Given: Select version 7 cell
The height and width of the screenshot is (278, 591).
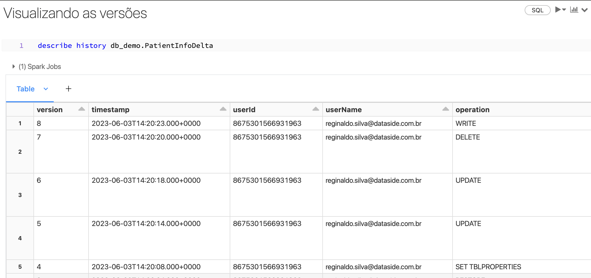Looking at the screenshot, I should [x=61, y=152].
